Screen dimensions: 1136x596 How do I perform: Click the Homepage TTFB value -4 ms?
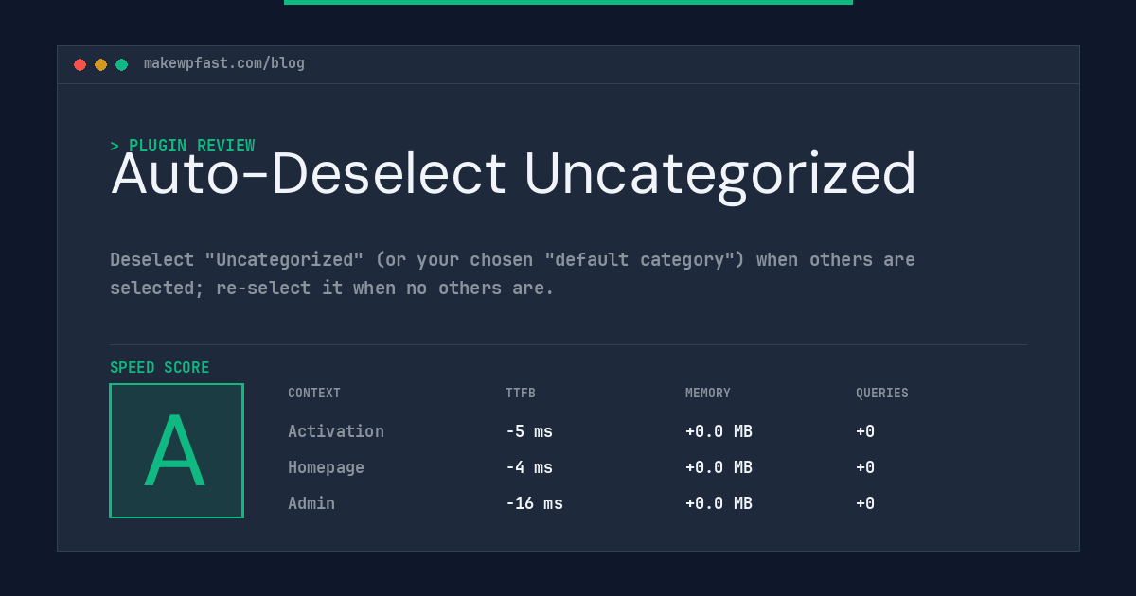tap(529, 467)
